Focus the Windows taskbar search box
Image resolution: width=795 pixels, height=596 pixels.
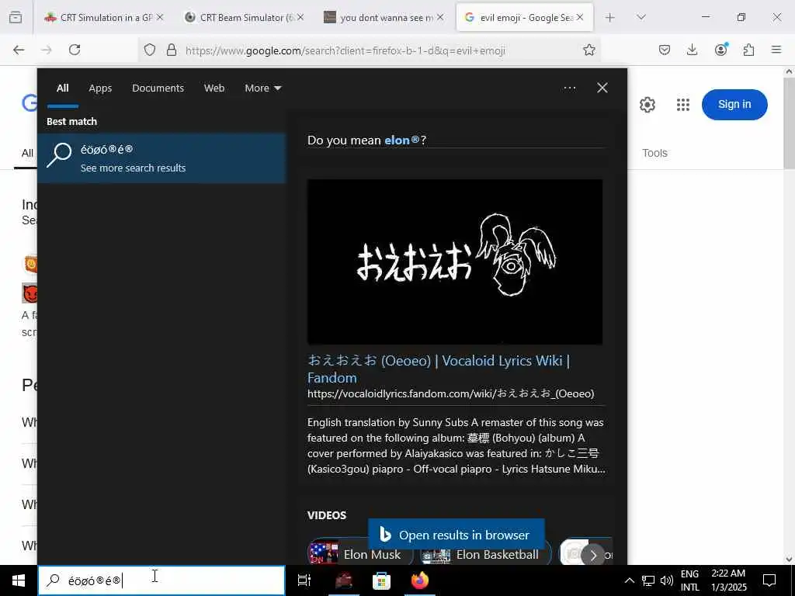pyautogui.click(x=161, y=580)
